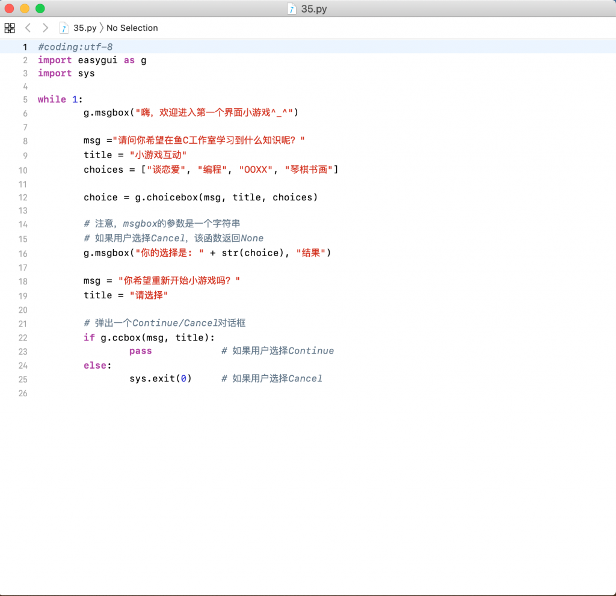Click the Python file icon in jump bar

coord(64,28)
